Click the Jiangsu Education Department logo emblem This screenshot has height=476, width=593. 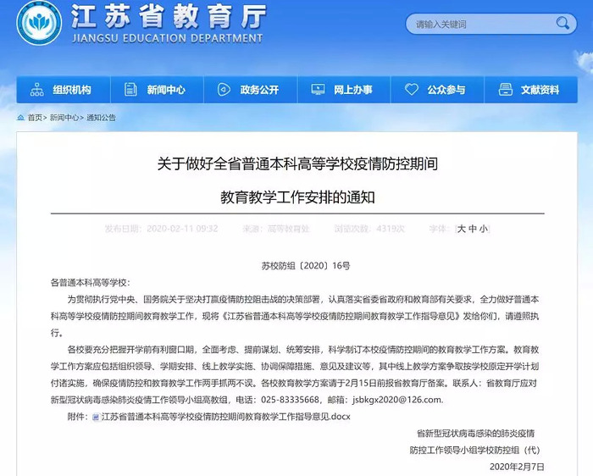tap(39, 23)
